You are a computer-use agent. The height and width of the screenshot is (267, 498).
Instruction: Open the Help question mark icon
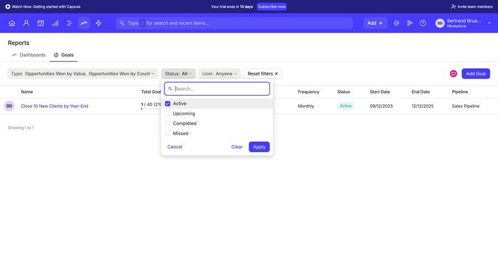423,23
